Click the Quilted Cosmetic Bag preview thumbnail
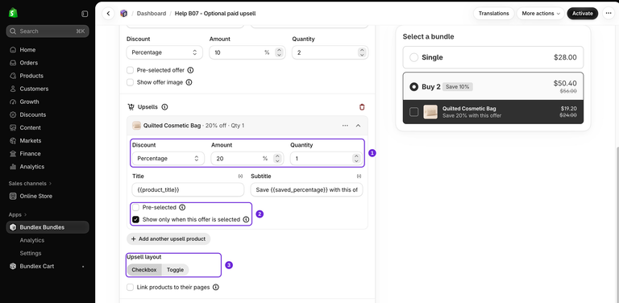619x303 pixels. tap(430, 112)
